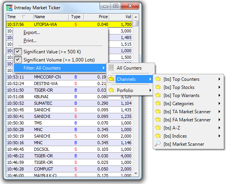Expand the Channels submenu arrow

click(150, 79)
